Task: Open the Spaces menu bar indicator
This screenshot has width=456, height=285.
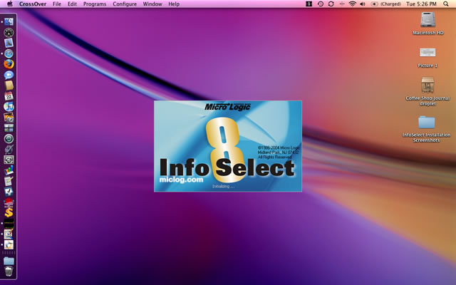Action: tap(309, 4)
